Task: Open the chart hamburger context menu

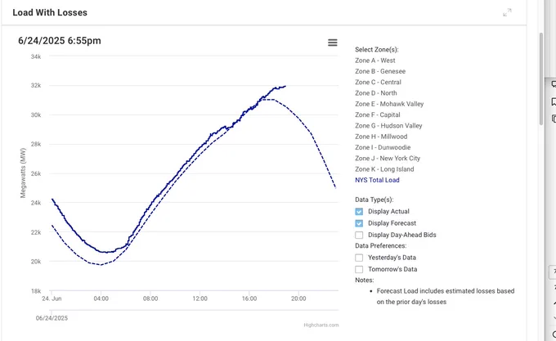Action: [332, 43]
